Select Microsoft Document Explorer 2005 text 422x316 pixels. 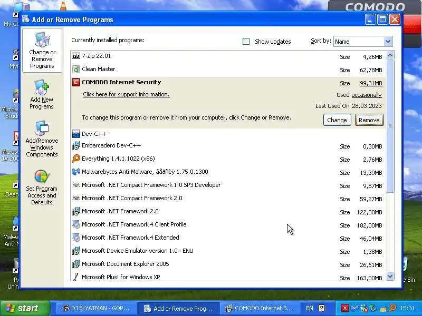click(x=126, y=264)
